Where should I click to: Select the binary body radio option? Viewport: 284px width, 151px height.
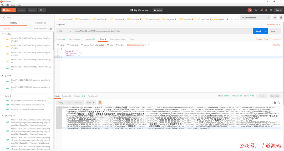[117, 45]
